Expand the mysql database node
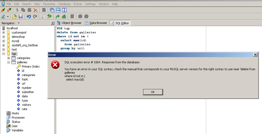Image resolution: width=262 pixels, height=134 pixels. pyautogui.click(x=3, y=41)
